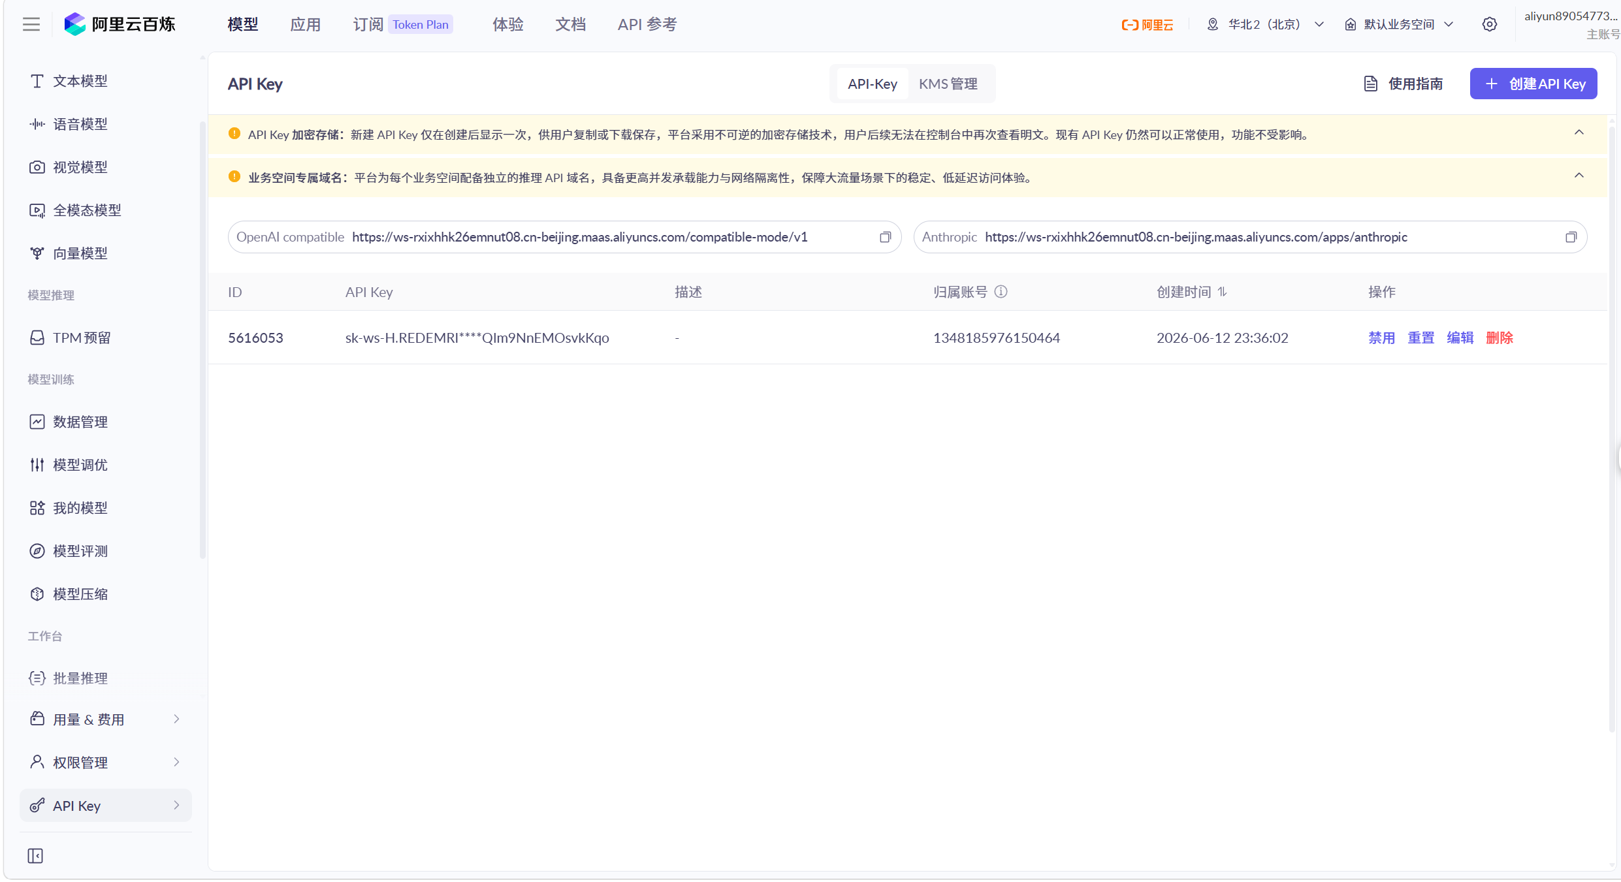Switch to 应用 top tab

[x=306, y=24]
